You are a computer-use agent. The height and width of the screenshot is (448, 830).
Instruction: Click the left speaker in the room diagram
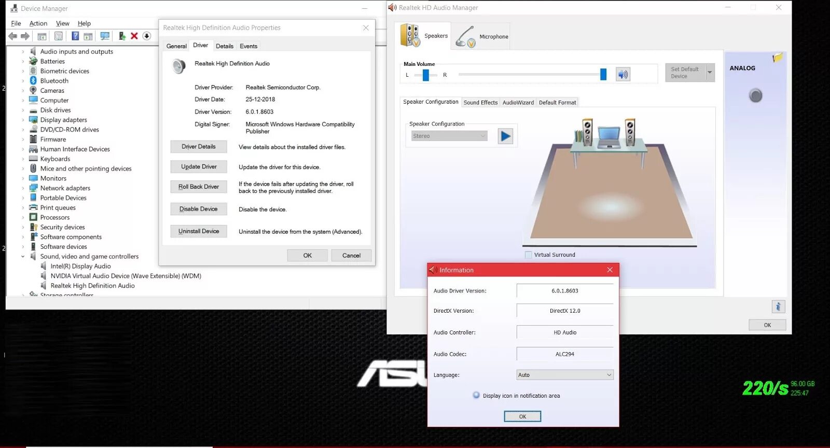(587, 133)
